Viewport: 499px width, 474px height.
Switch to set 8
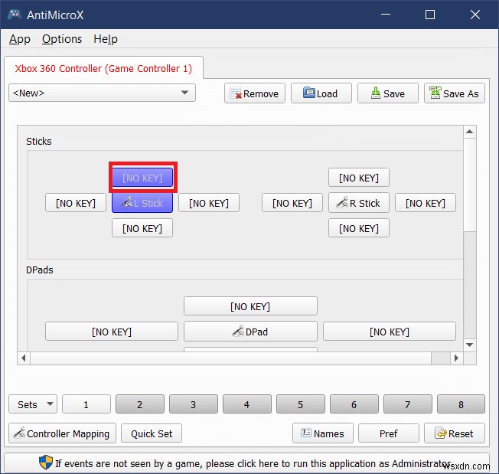pyautogui.click(x=461, y=404)
